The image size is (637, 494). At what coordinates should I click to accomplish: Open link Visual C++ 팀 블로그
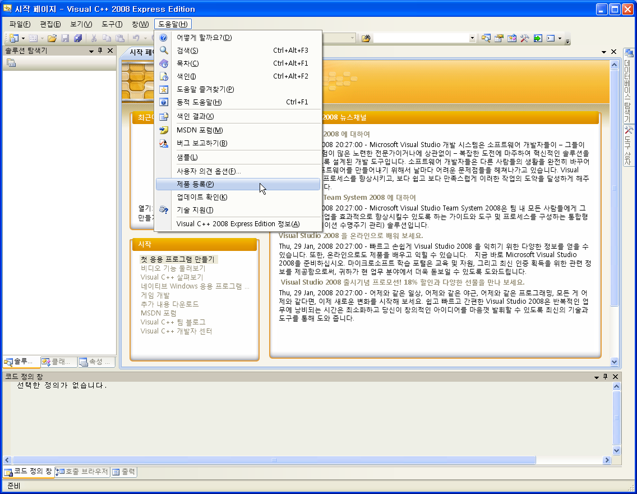pyautogui.click(x=173, y=322)
